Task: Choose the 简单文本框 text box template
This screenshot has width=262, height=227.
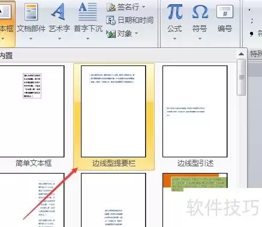Action: click(32, 111)
